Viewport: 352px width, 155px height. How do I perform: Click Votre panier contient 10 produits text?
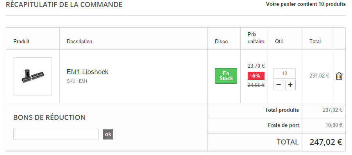(306, 4)
